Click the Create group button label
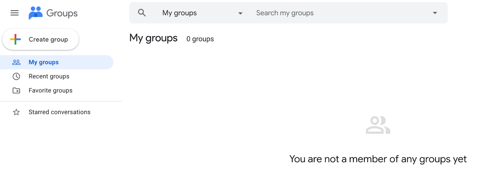The height and width of the screenshot is (185, 491). pos(48,39)
